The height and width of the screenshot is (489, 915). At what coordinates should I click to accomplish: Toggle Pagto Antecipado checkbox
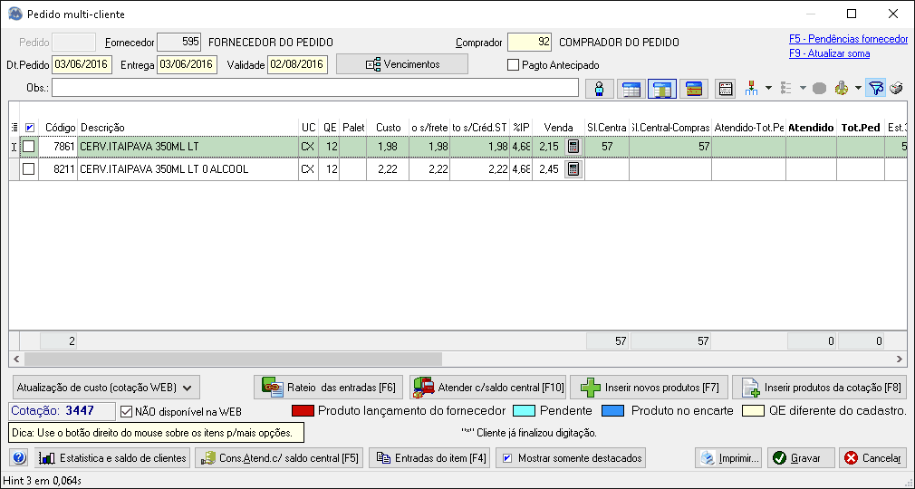pyautogui.click(x=513, y=65)
